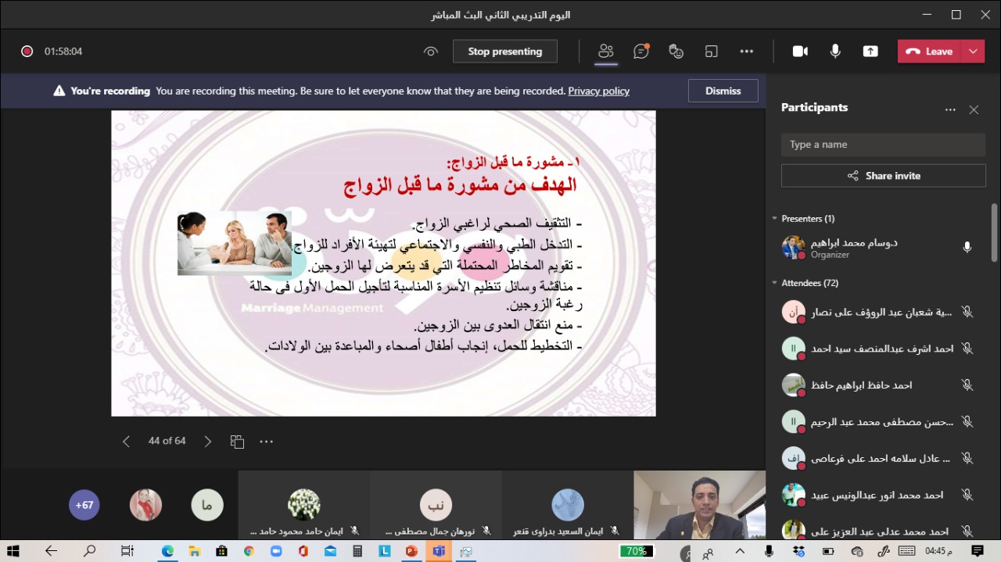The width and height of the screenshot is (1001, 562).
Task: Go to the next slide
Action: pos(207,442)
